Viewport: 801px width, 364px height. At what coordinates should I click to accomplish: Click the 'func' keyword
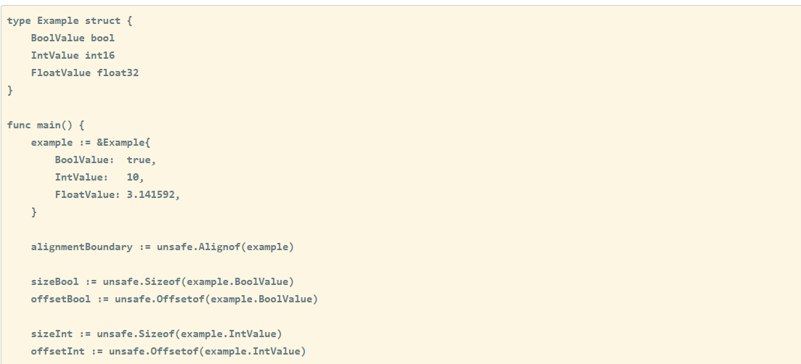(19, 125)
